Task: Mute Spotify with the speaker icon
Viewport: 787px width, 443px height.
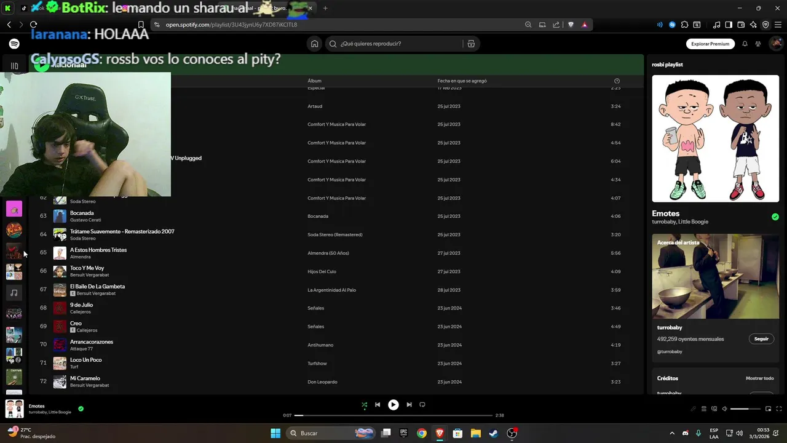Action: tap(724, 409)
